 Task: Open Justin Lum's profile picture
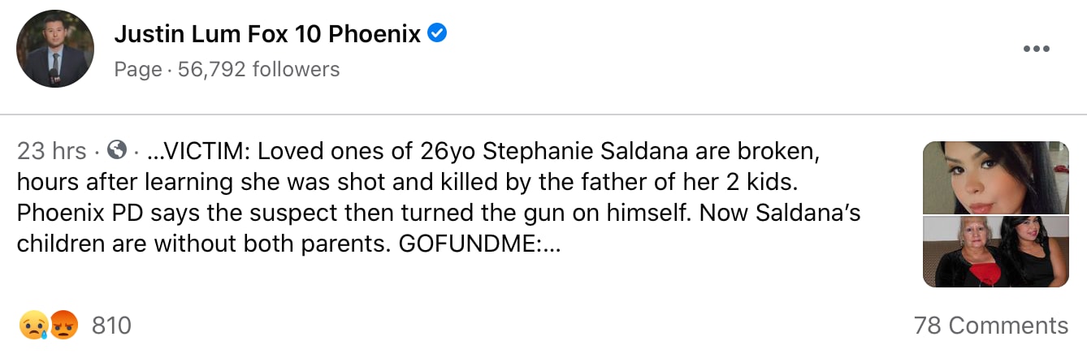pos(54,49)
